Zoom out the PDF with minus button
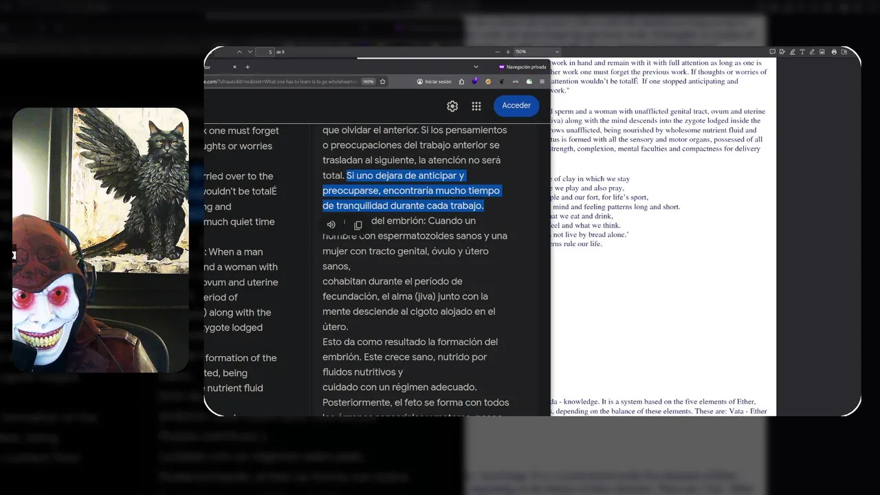 pos(497,52)
